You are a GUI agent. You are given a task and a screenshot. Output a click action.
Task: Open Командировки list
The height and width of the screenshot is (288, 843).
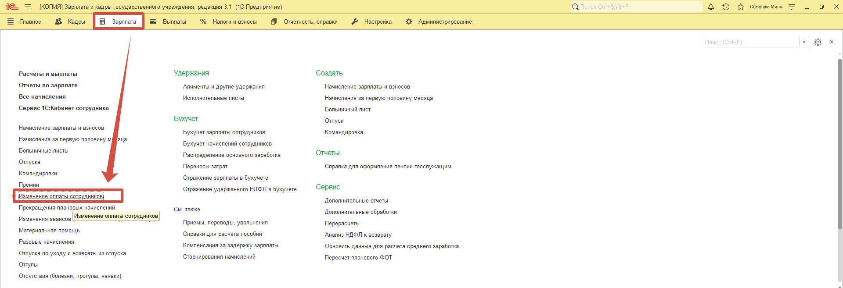38,174
